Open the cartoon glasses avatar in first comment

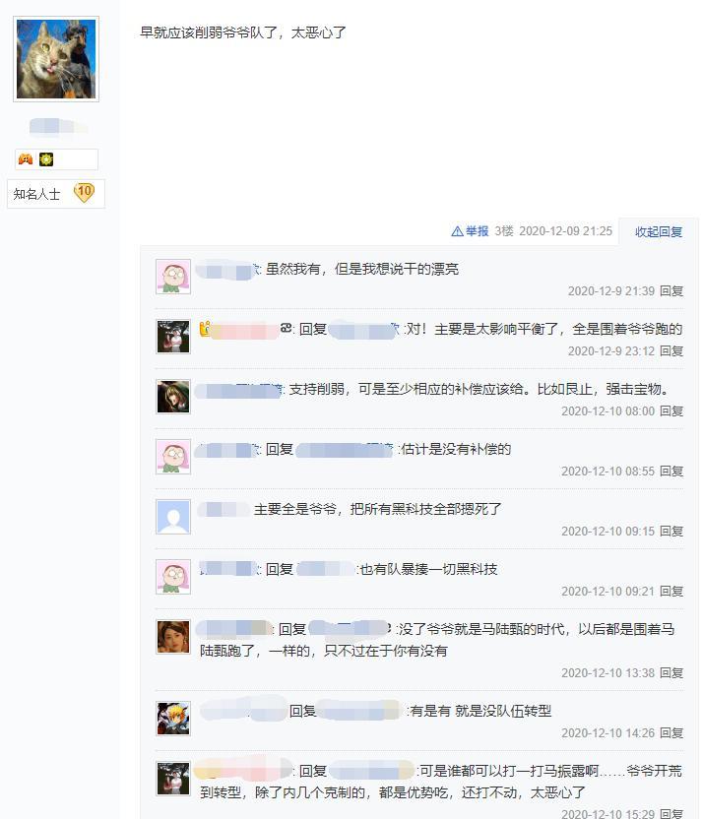pos(173,277)
